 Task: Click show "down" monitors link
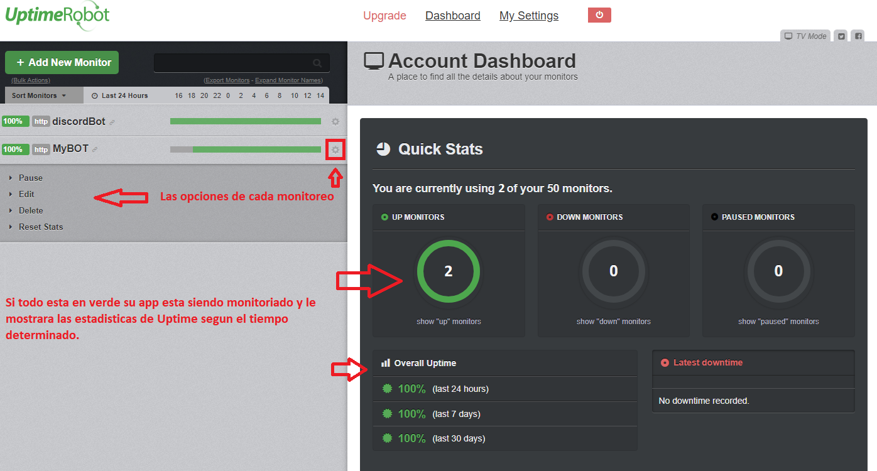(614, 322)
